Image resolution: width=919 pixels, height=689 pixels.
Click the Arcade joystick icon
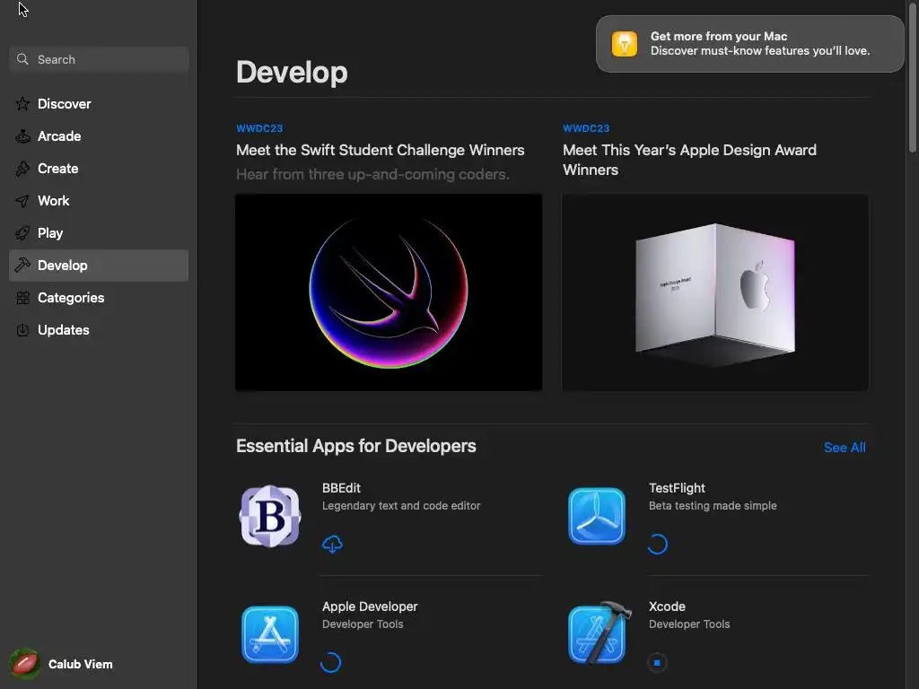[x=22, y=136]
